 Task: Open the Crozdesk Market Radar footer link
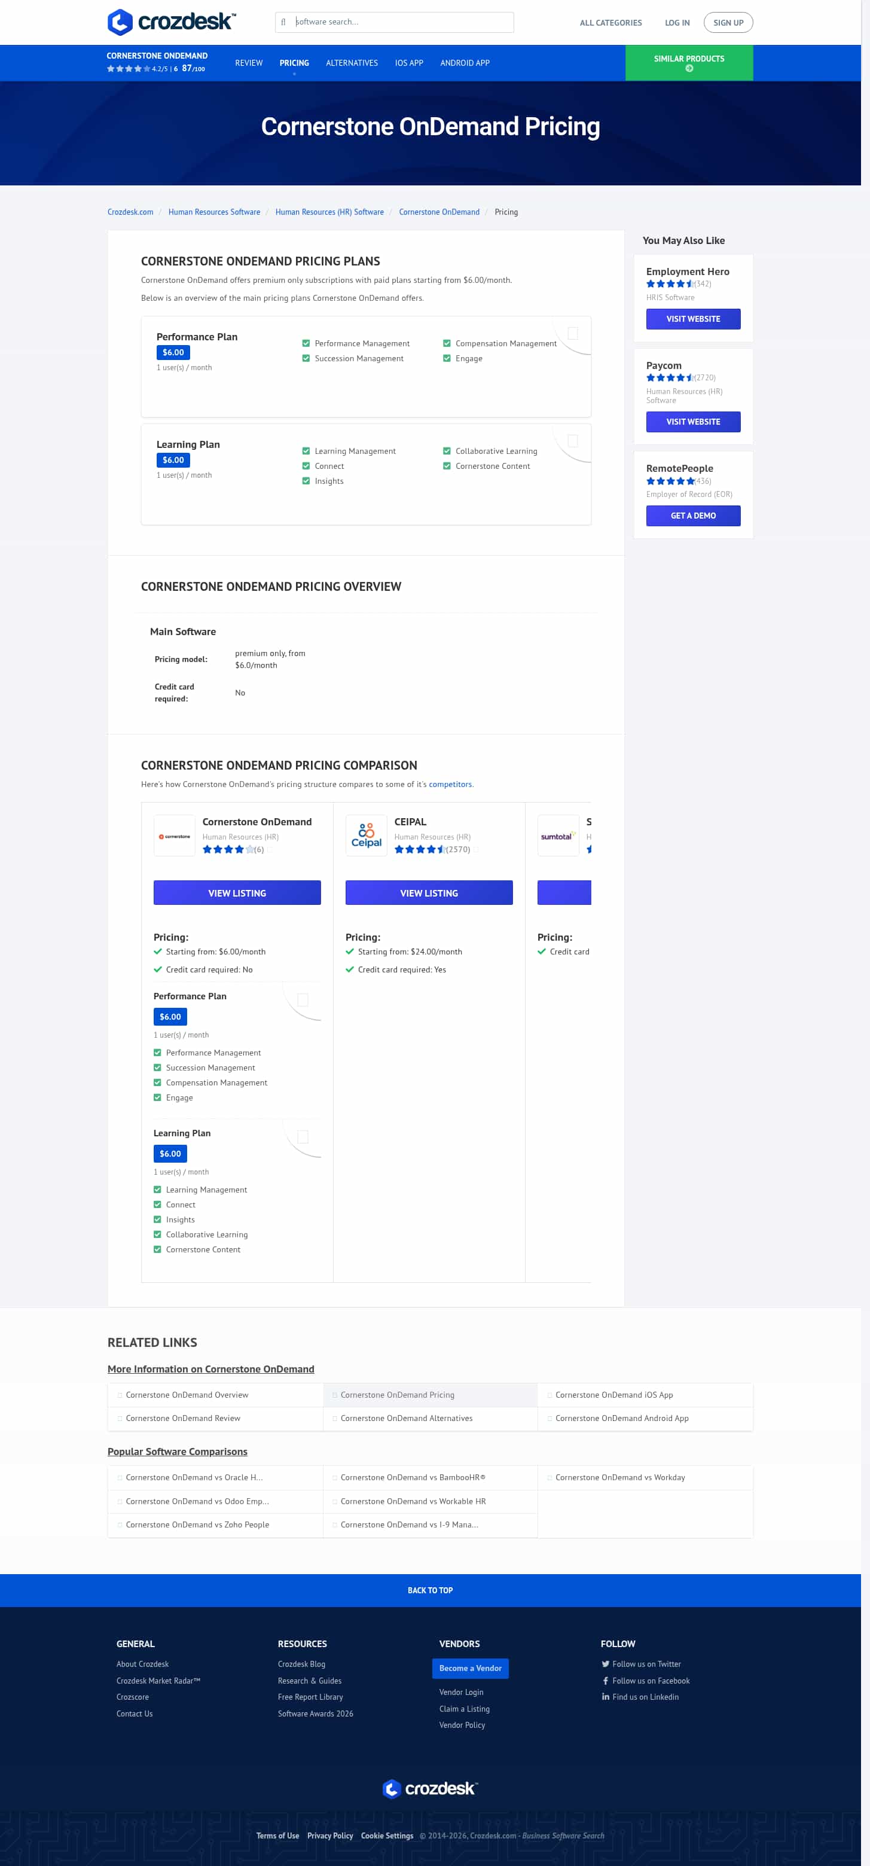[x=158, y=1681]
